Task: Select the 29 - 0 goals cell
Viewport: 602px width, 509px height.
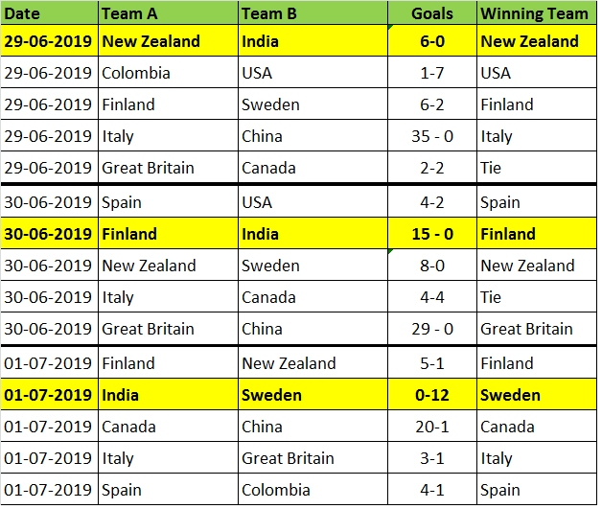Action: (x=432, y=329)
